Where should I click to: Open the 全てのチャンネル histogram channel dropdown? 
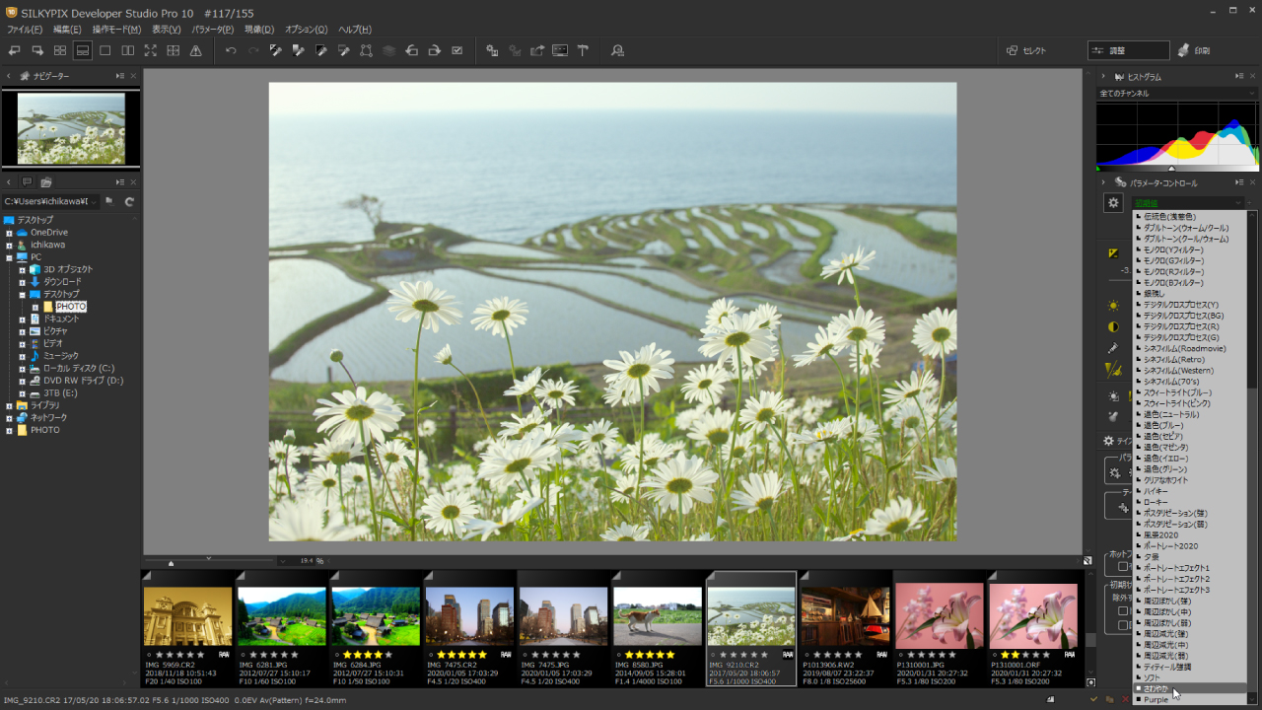pos(1177,93)
